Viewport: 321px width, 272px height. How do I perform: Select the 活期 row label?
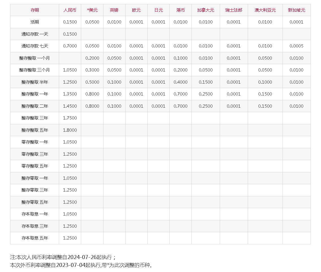(x=35, y=22)
